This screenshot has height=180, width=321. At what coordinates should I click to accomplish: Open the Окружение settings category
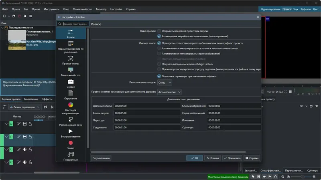[71, 95]
